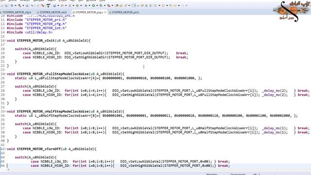Click _delay_ms(2) on line 28
Viewport: 311px width, 175px height.
click(x=275, y=91)
